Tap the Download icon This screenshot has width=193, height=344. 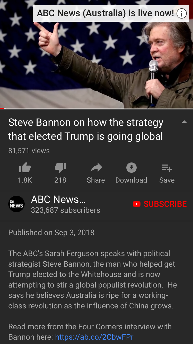(131, 168)
